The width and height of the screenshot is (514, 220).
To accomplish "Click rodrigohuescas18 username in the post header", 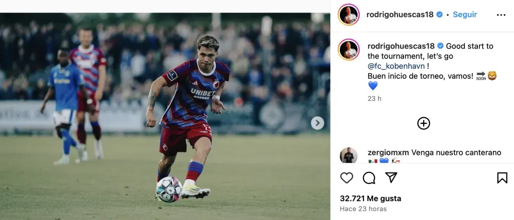I will (401, 15).
